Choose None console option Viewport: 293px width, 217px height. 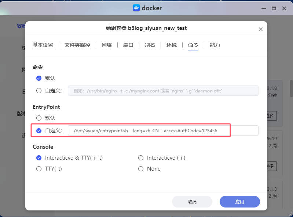141,169
